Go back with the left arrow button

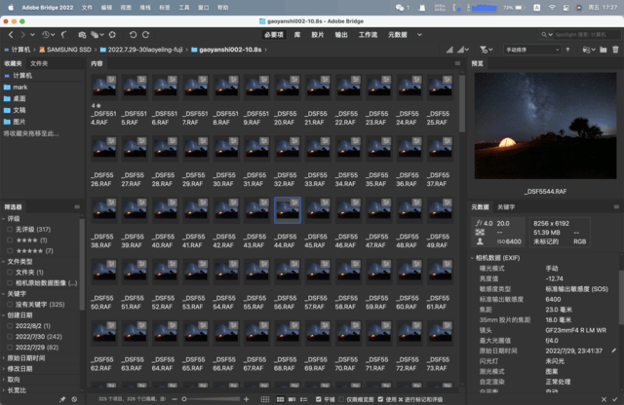(x=11, y=35)
